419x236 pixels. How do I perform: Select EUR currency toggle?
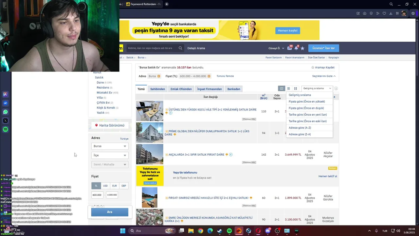[115, 186]
